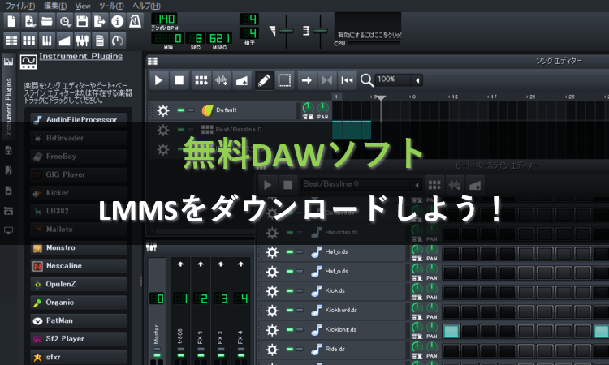Toggle mute LED on the Ride.ds track
Viewport: 609px width, 365px height.
click(289, 350)
